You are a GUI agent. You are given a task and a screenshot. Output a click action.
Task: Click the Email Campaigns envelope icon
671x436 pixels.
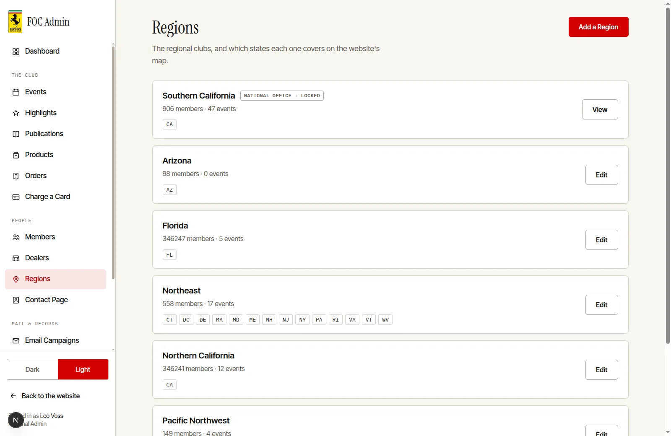click(x=16, y=341)
